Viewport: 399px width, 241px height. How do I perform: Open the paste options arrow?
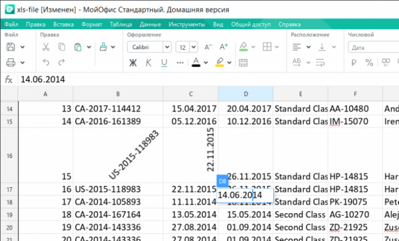[x=89, y=47]
